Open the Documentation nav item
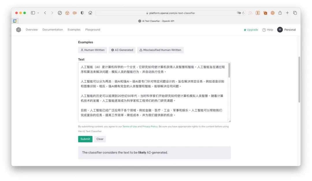Screen dimensions: 312x181 [53, 30]
